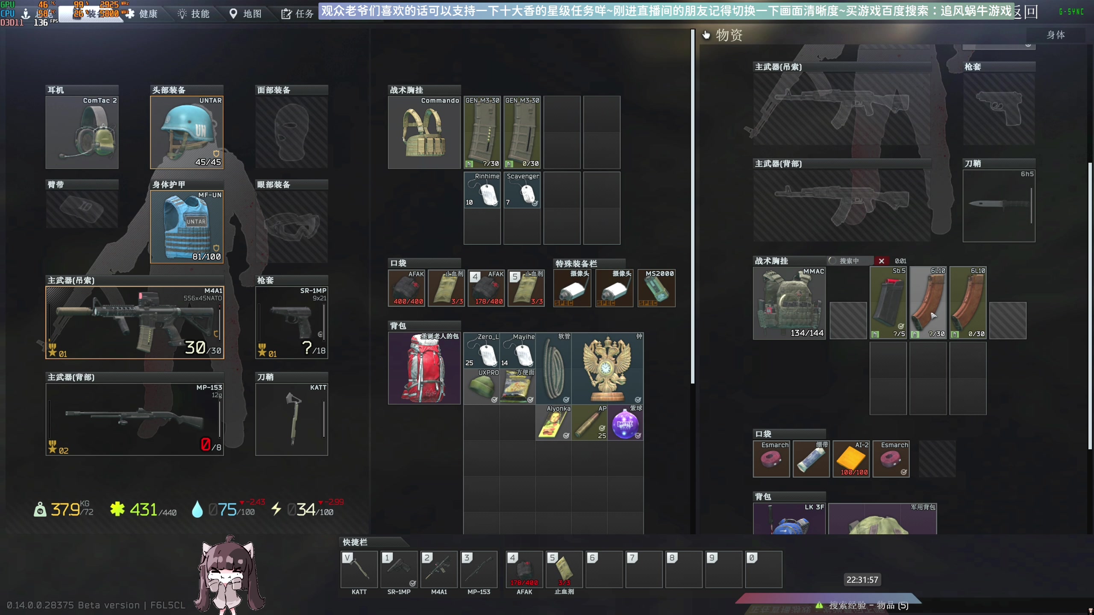Image resolution: width=1094 pixels, height=615 pixels.
Task: Select the M4A1 rifle in sling slot
Action: click(135, 322)
